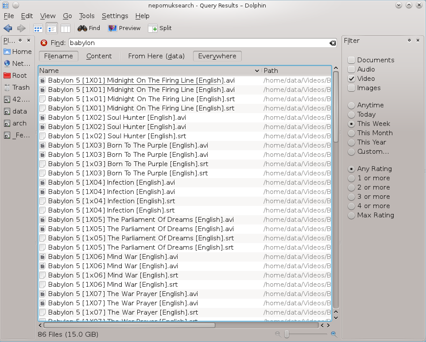This screenshot has width=426, height=342.
Task: Select 1 or more rating
Action: 369,178
